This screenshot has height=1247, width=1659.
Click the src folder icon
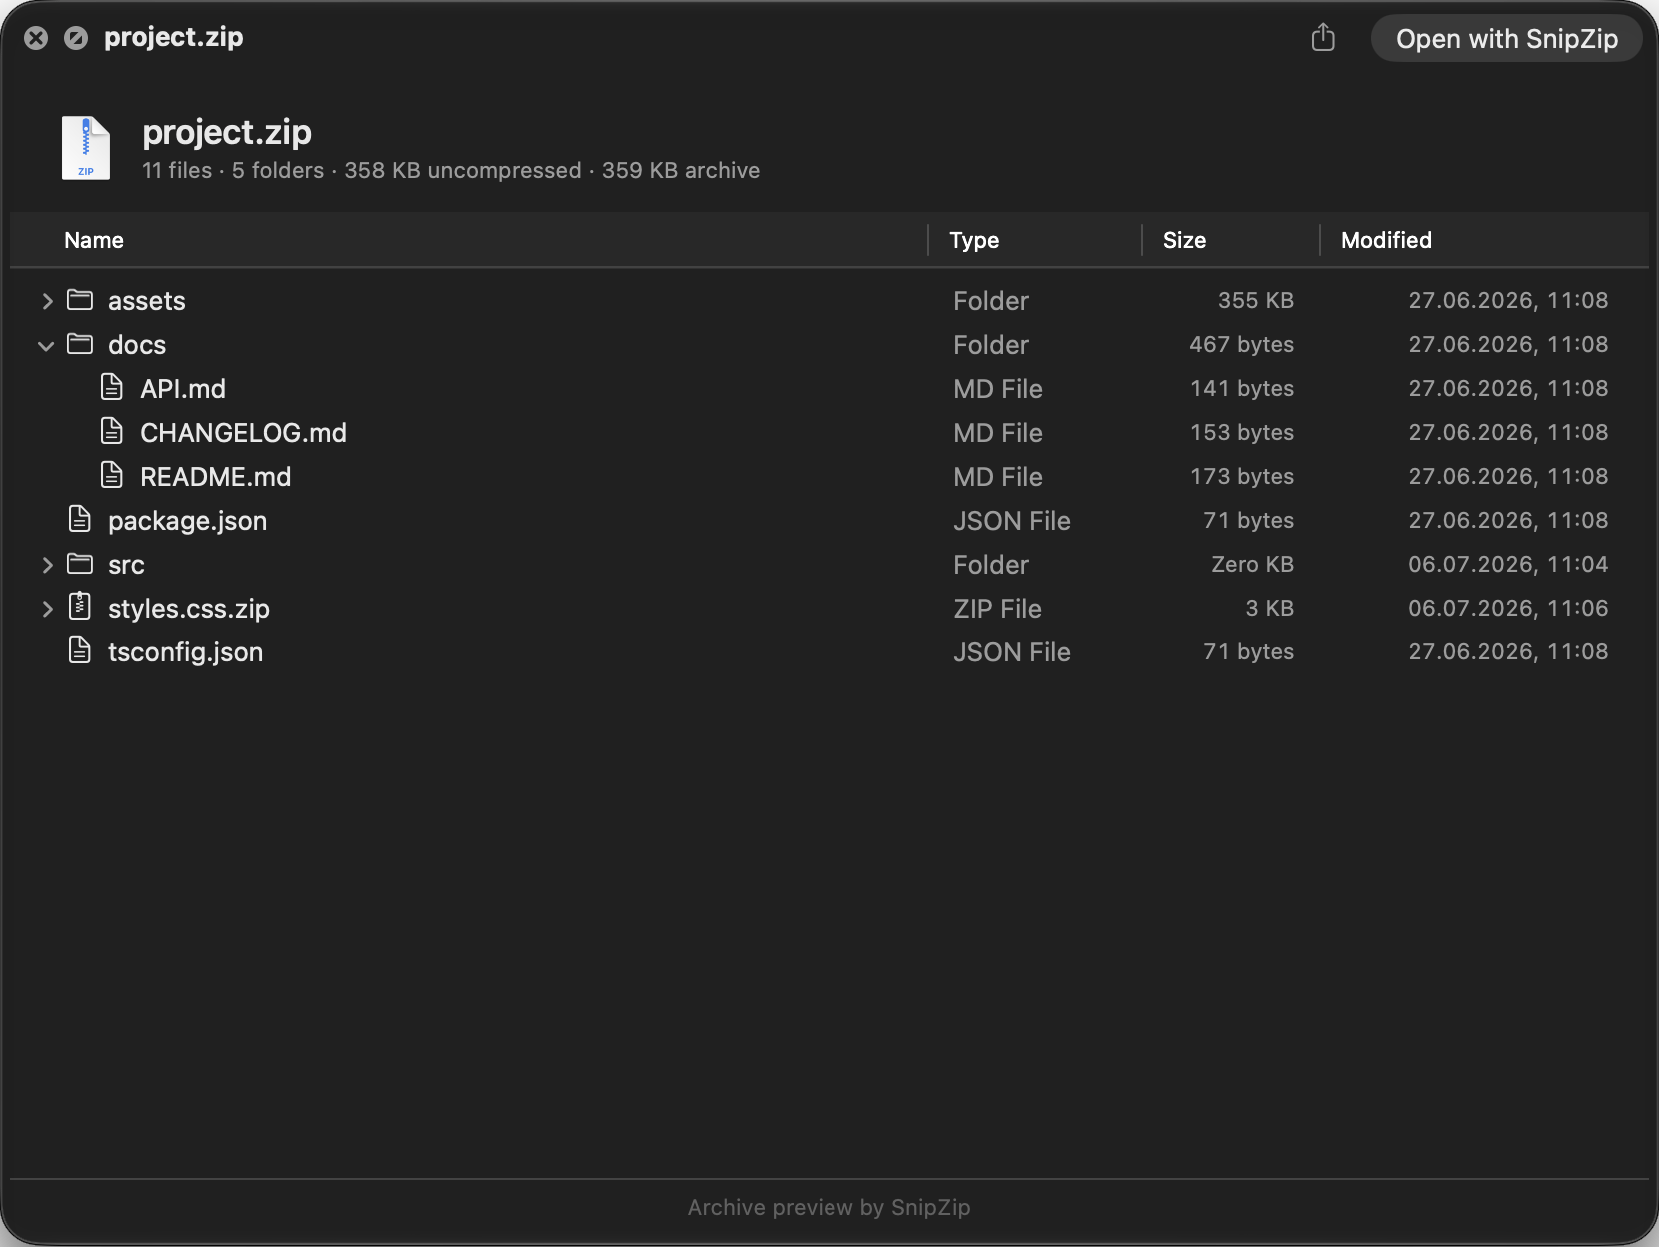(x=80, y=564)
